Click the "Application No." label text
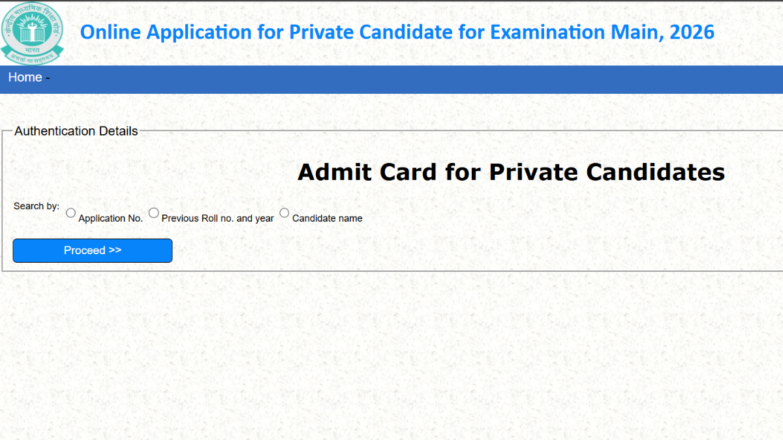The width and height of the screenshot is (783, 440). (x=110, y=218)
